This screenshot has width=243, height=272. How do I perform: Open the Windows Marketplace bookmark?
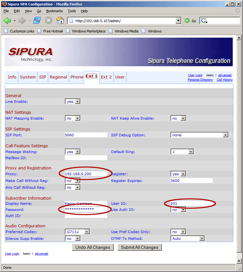pos(86,31)
